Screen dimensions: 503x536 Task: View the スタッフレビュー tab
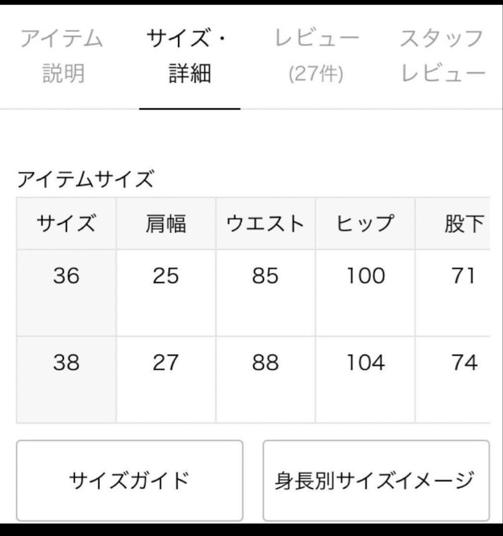click(439, 55)
